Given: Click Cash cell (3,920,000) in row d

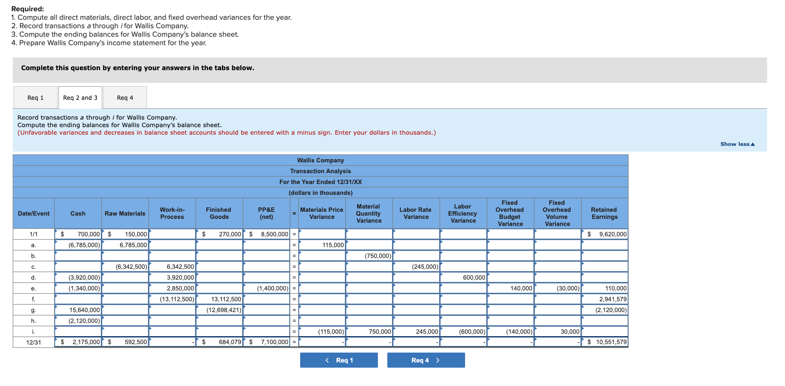Looking at the screenshot, I should coord(78,277).
